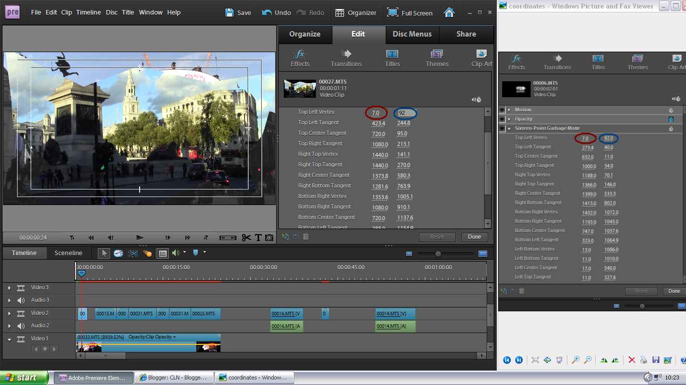Go to next edit point

(206, 238)
